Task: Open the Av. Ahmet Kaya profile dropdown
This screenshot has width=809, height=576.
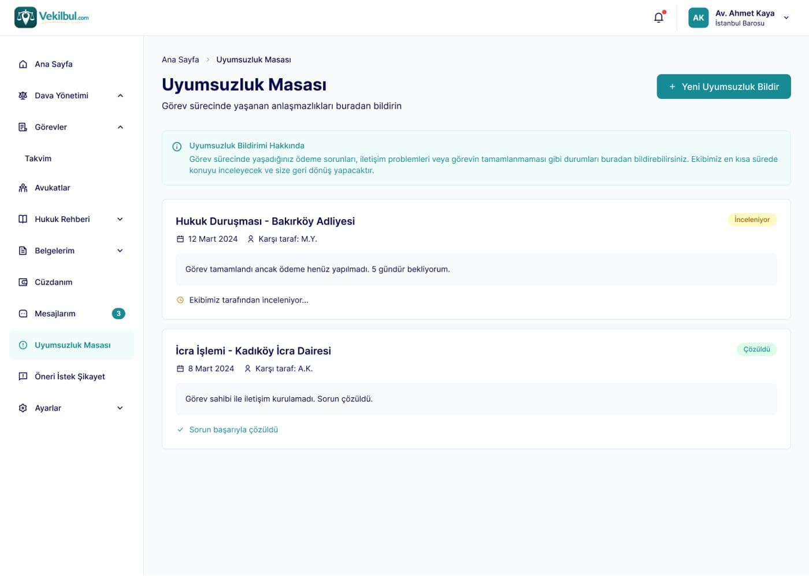Action: click(786, 18)
